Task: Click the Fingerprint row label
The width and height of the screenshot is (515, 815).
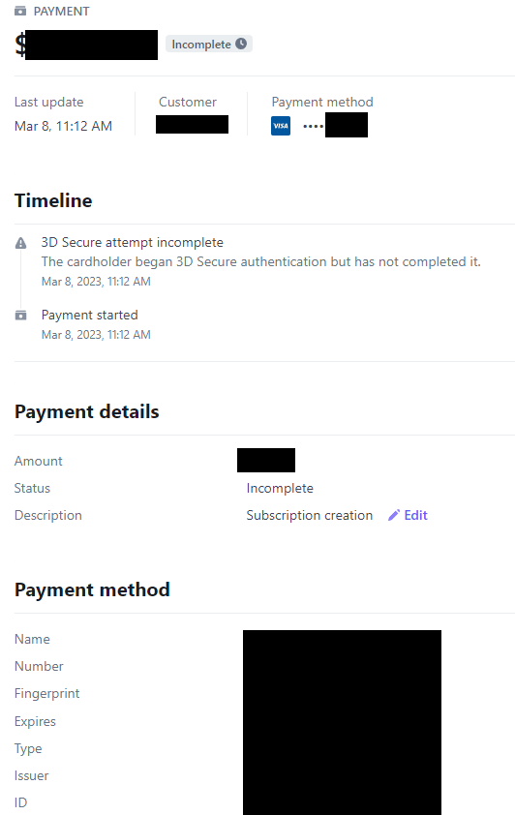Action: pos(46,693)
